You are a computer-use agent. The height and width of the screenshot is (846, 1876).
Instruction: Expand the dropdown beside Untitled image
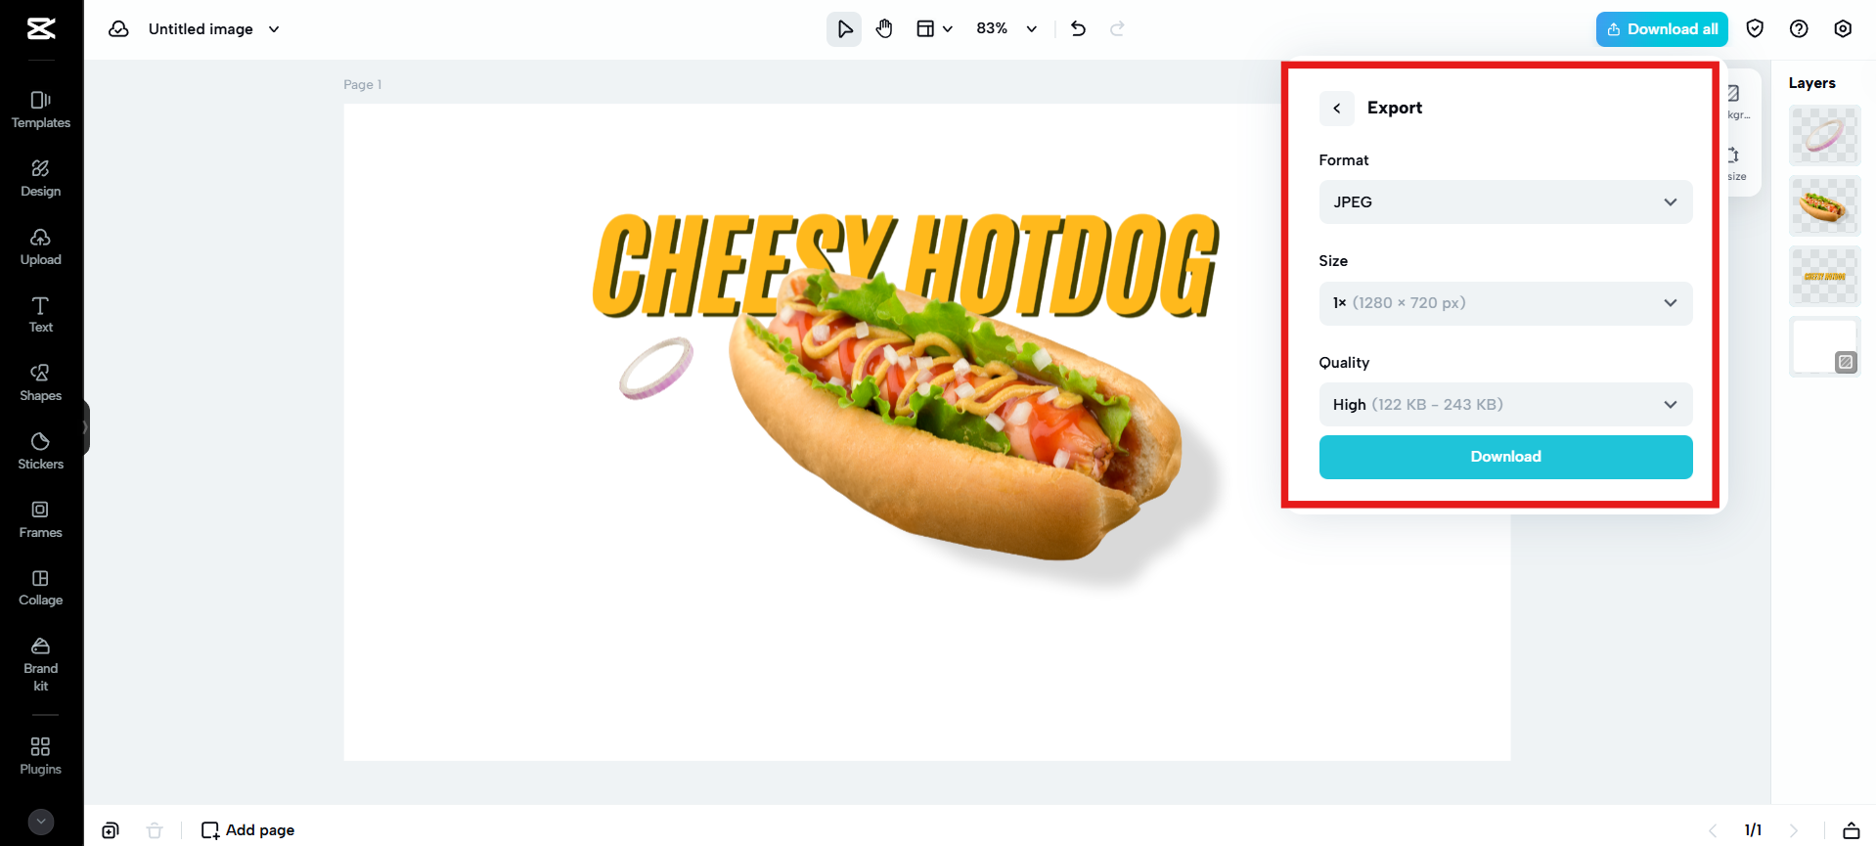coord(274,29)
